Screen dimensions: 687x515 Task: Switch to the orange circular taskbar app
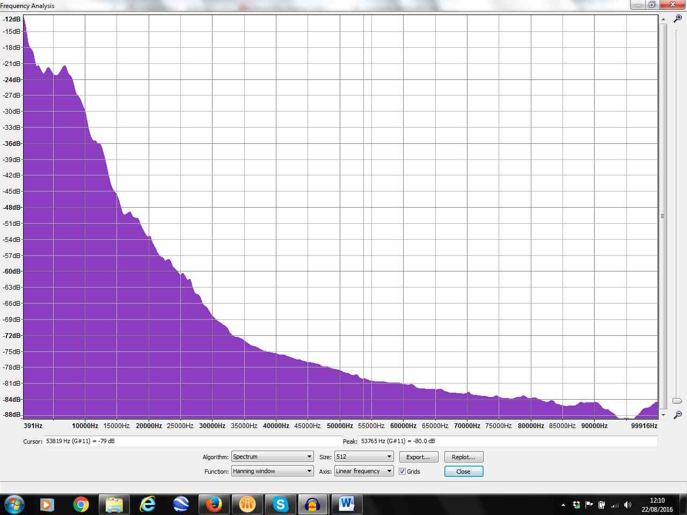click(x=247, y=504)
